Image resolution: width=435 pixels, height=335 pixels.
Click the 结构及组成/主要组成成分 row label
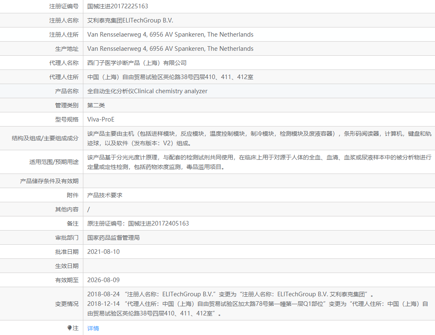pos(45,138)
